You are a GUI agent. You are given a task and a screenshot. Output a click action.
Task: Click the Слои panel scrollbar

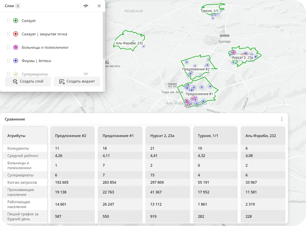click(x=104, y=36)
